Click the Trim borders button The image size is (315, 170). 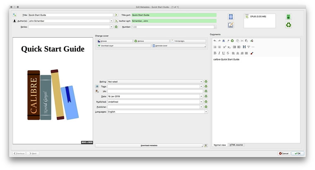coord(188,41)
